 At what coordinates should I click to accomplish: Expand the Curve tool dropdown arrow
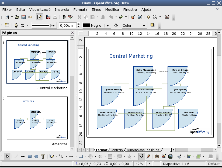[57, 156]
